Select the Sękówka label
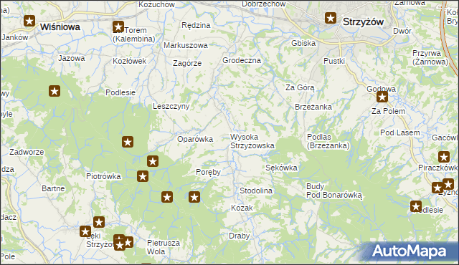459x265 pixels. point(281,168)
